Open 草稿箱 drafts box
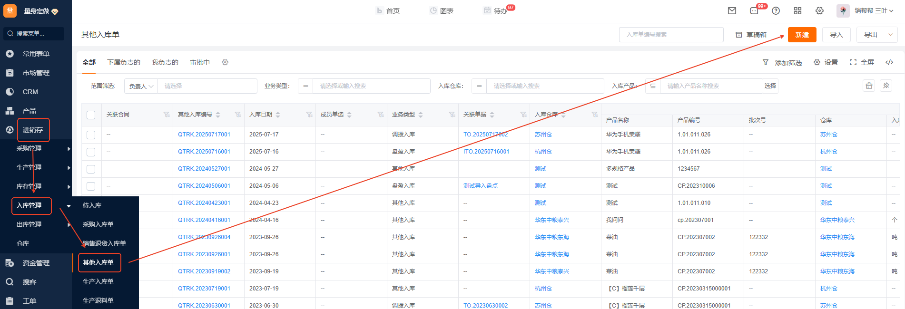 coord(751,35)
